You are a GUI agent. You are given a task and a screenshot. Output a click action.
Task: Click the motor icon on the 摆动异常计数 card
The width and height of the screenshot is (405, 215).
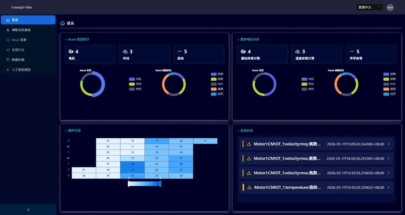click(x=243, y=51)
